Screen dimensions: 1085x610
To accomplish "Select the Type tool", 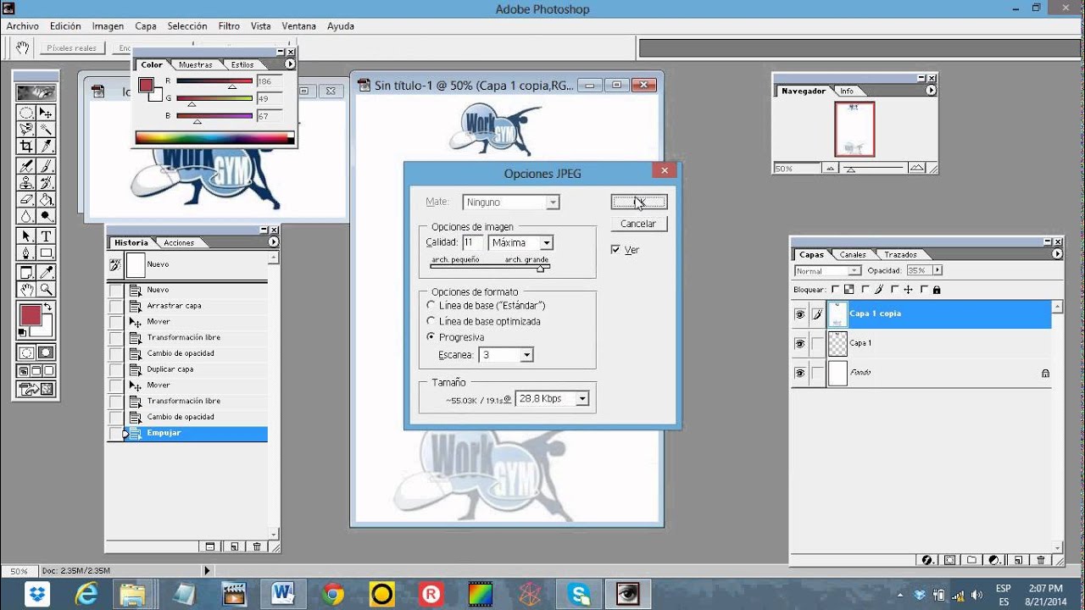I will pos(46,236).
